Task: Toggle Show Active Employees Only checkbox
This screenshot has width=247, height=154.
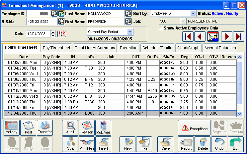Action: (161, 28)
